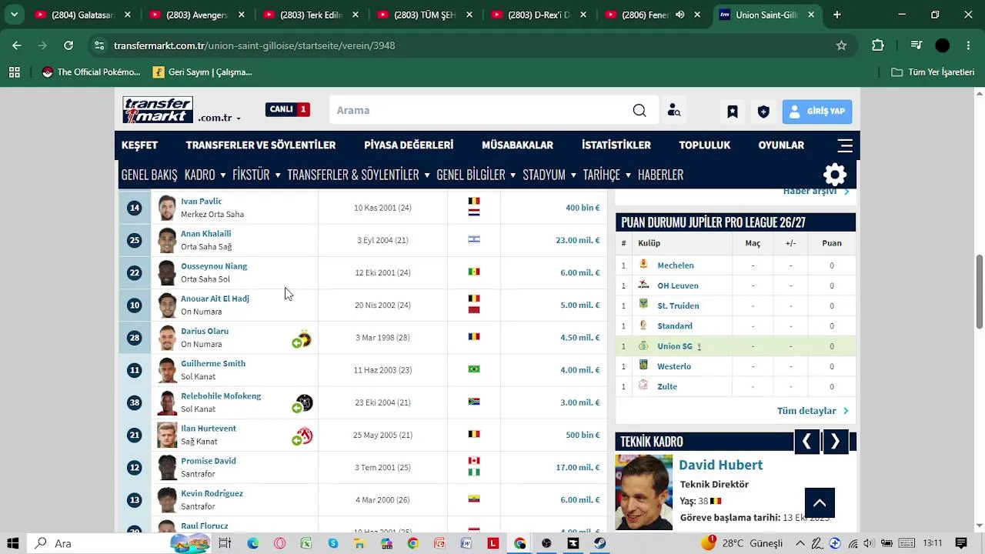Image resolution: width=985 pixels, height=554 pixels.
Task: Open the Tüm detaylar link
Action: (x=813, y=411)
